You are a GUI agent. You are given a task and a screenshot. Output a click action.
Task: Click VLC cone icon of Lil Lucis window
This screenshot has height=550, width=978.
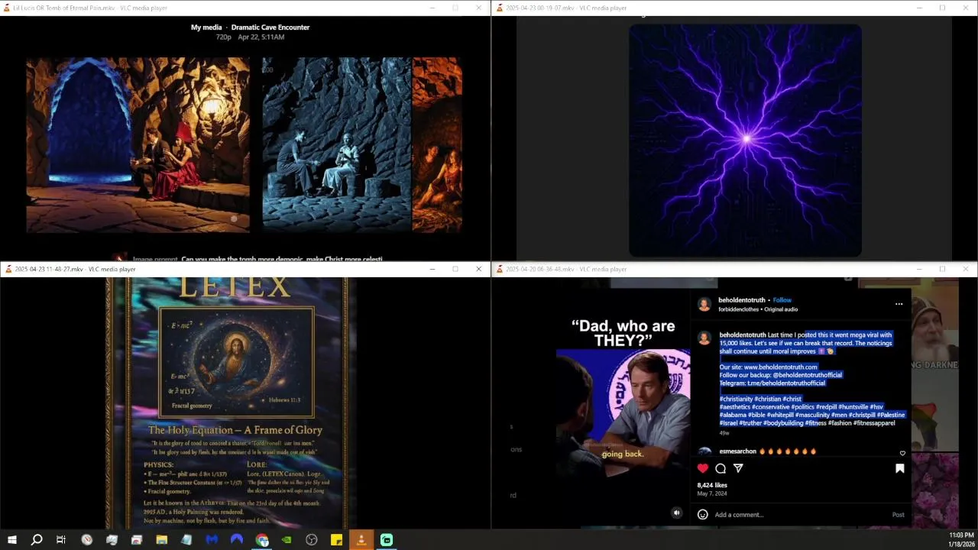click(8, 8)
